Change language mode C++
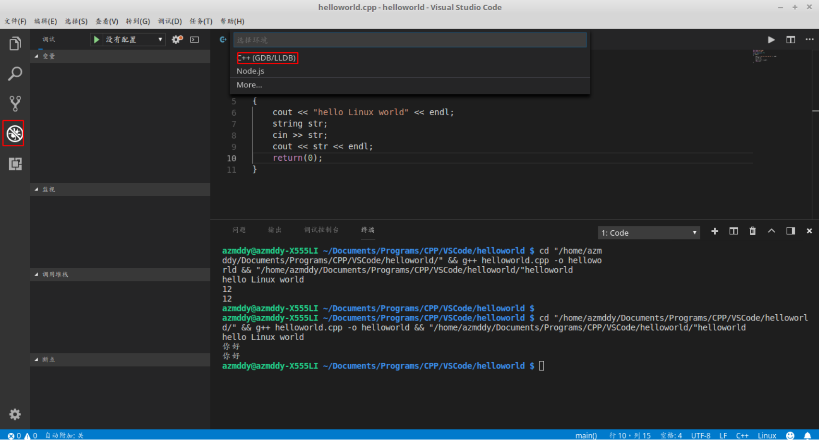Image resolution: width=819 pixels, height=440 pixels. tap(742, 435)
